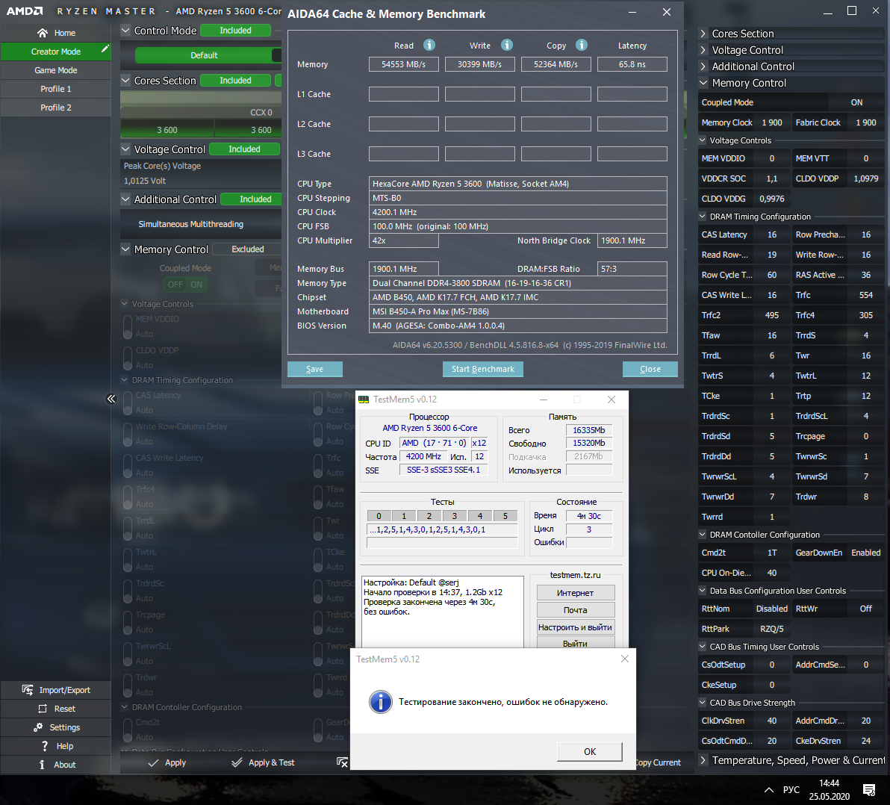The height and width of the screenshot is (805, 890).
Task: Click first core 3 600 speed bar
Action: point(167,129)
